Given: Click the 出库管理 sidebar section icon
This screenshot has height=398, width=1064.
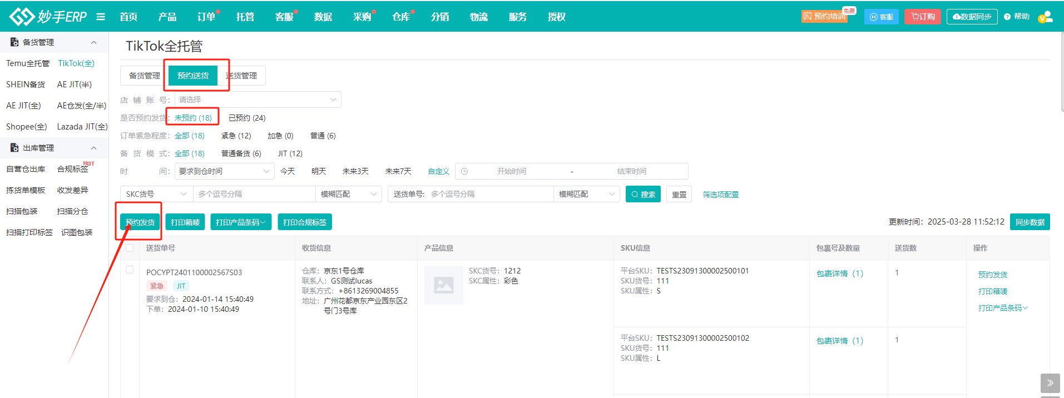Looking at the screenshot, I should [14, 148].
